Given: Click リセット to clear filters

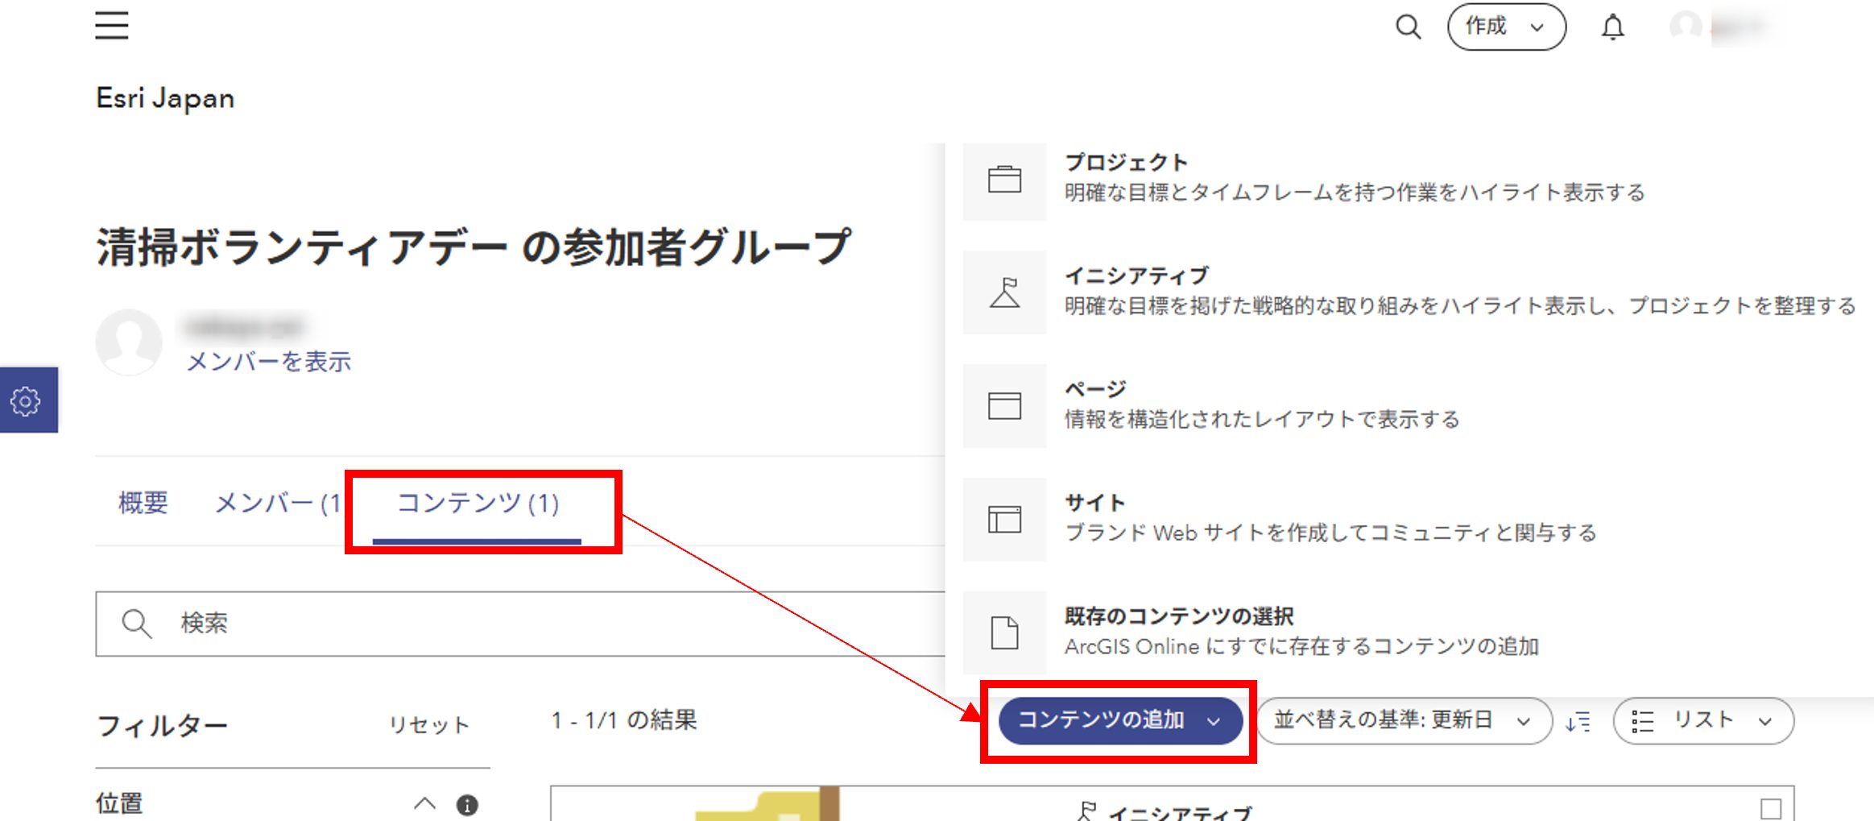Looking at the screenshot, I should point(428,725).
